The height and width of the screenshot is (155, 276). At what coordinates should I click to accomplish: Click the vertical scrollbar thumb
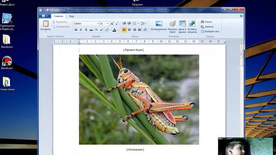tap(241, 57)
